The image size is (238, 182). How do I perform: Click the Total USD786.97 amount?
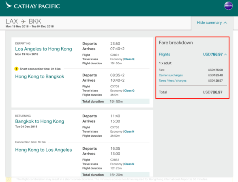tap(212, 92)
